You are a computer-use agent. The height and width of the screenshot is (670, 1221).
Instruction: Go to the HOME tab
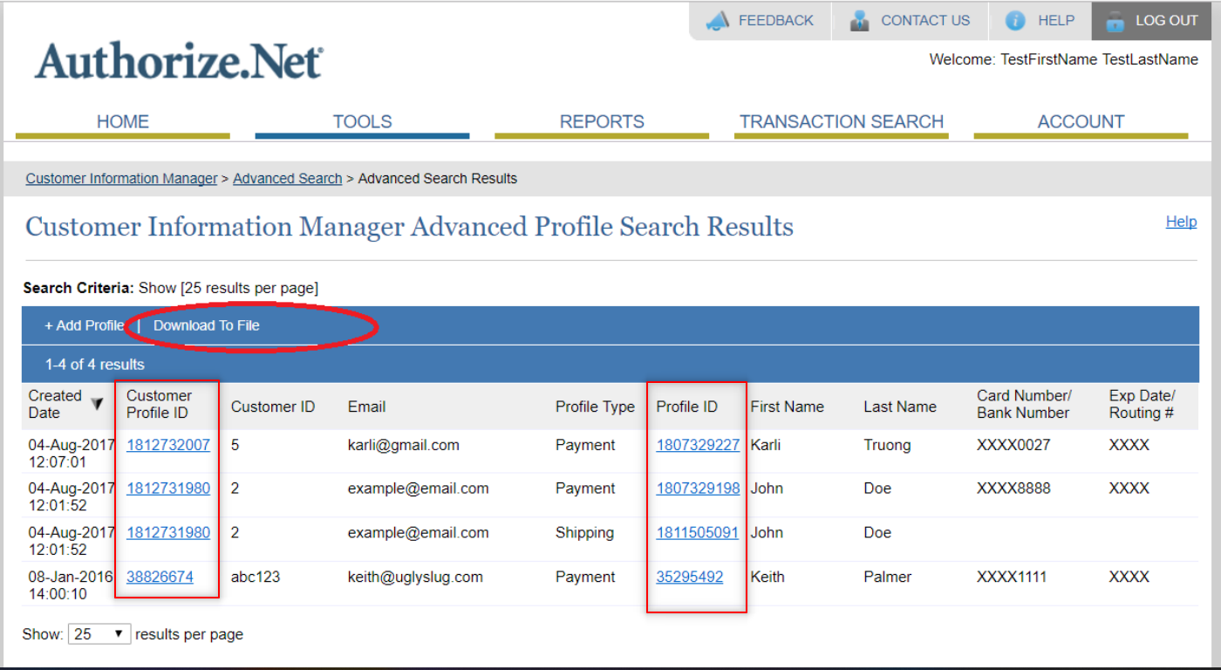tap(123, 122)
